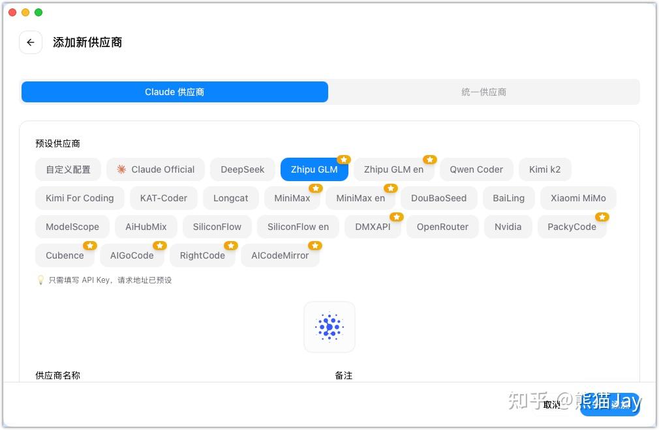The image size is (659, 430).
Task: Click the star badge on AICodeMirror
Action: pos(315,246)
